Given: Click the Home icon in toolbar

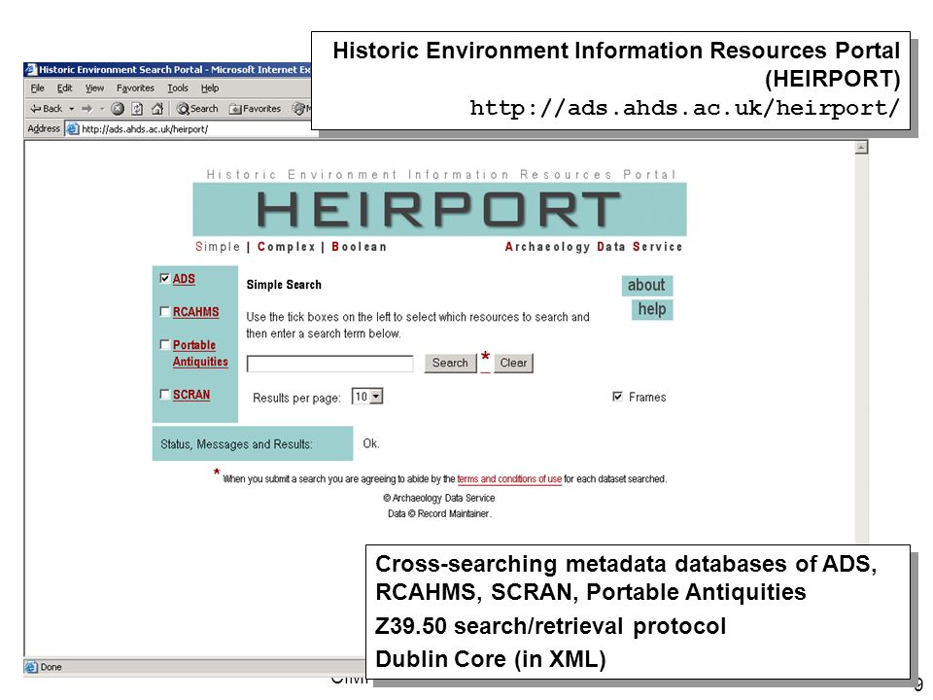Looking at the screenshot, I should tap(157, 108).
